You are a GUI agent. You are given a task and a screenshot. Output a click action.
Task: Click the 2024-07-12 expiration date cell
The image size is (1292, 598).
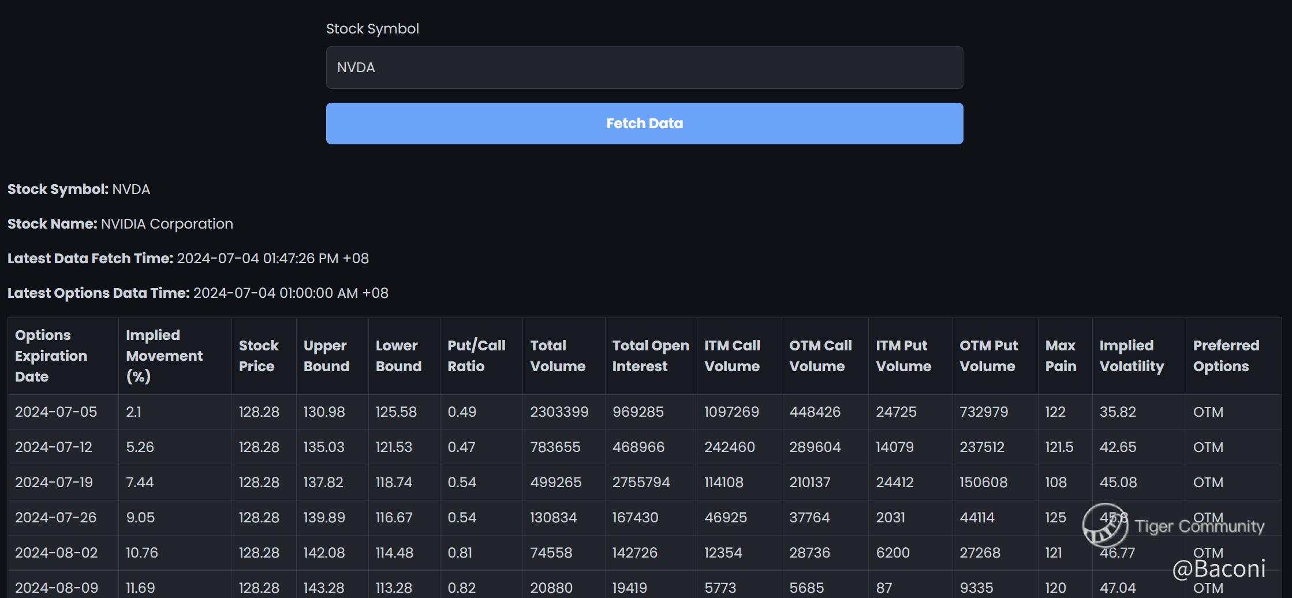(54, 447)
